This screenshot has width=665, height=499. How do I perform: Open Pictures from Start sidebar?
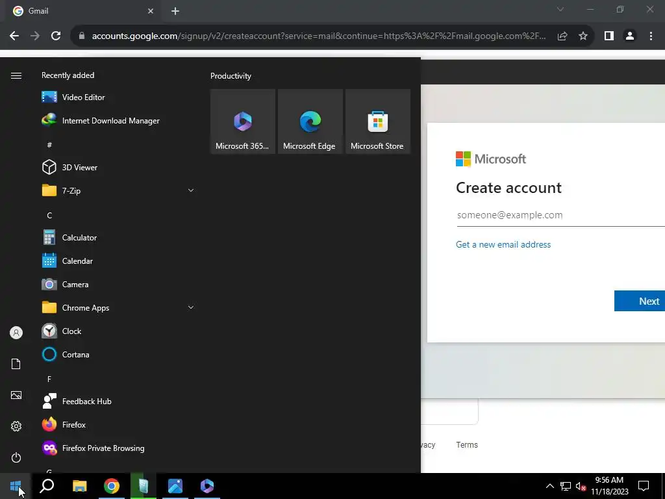[16, 395]
